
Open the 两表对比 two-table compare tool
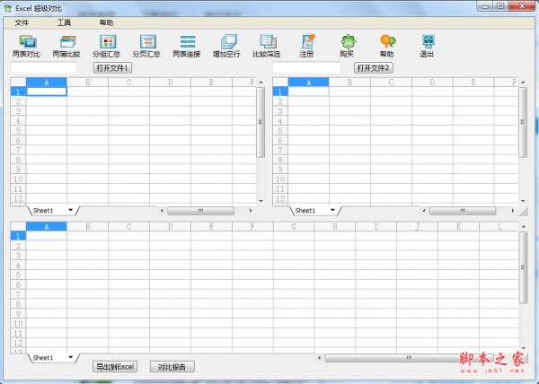tap(26, 47)
